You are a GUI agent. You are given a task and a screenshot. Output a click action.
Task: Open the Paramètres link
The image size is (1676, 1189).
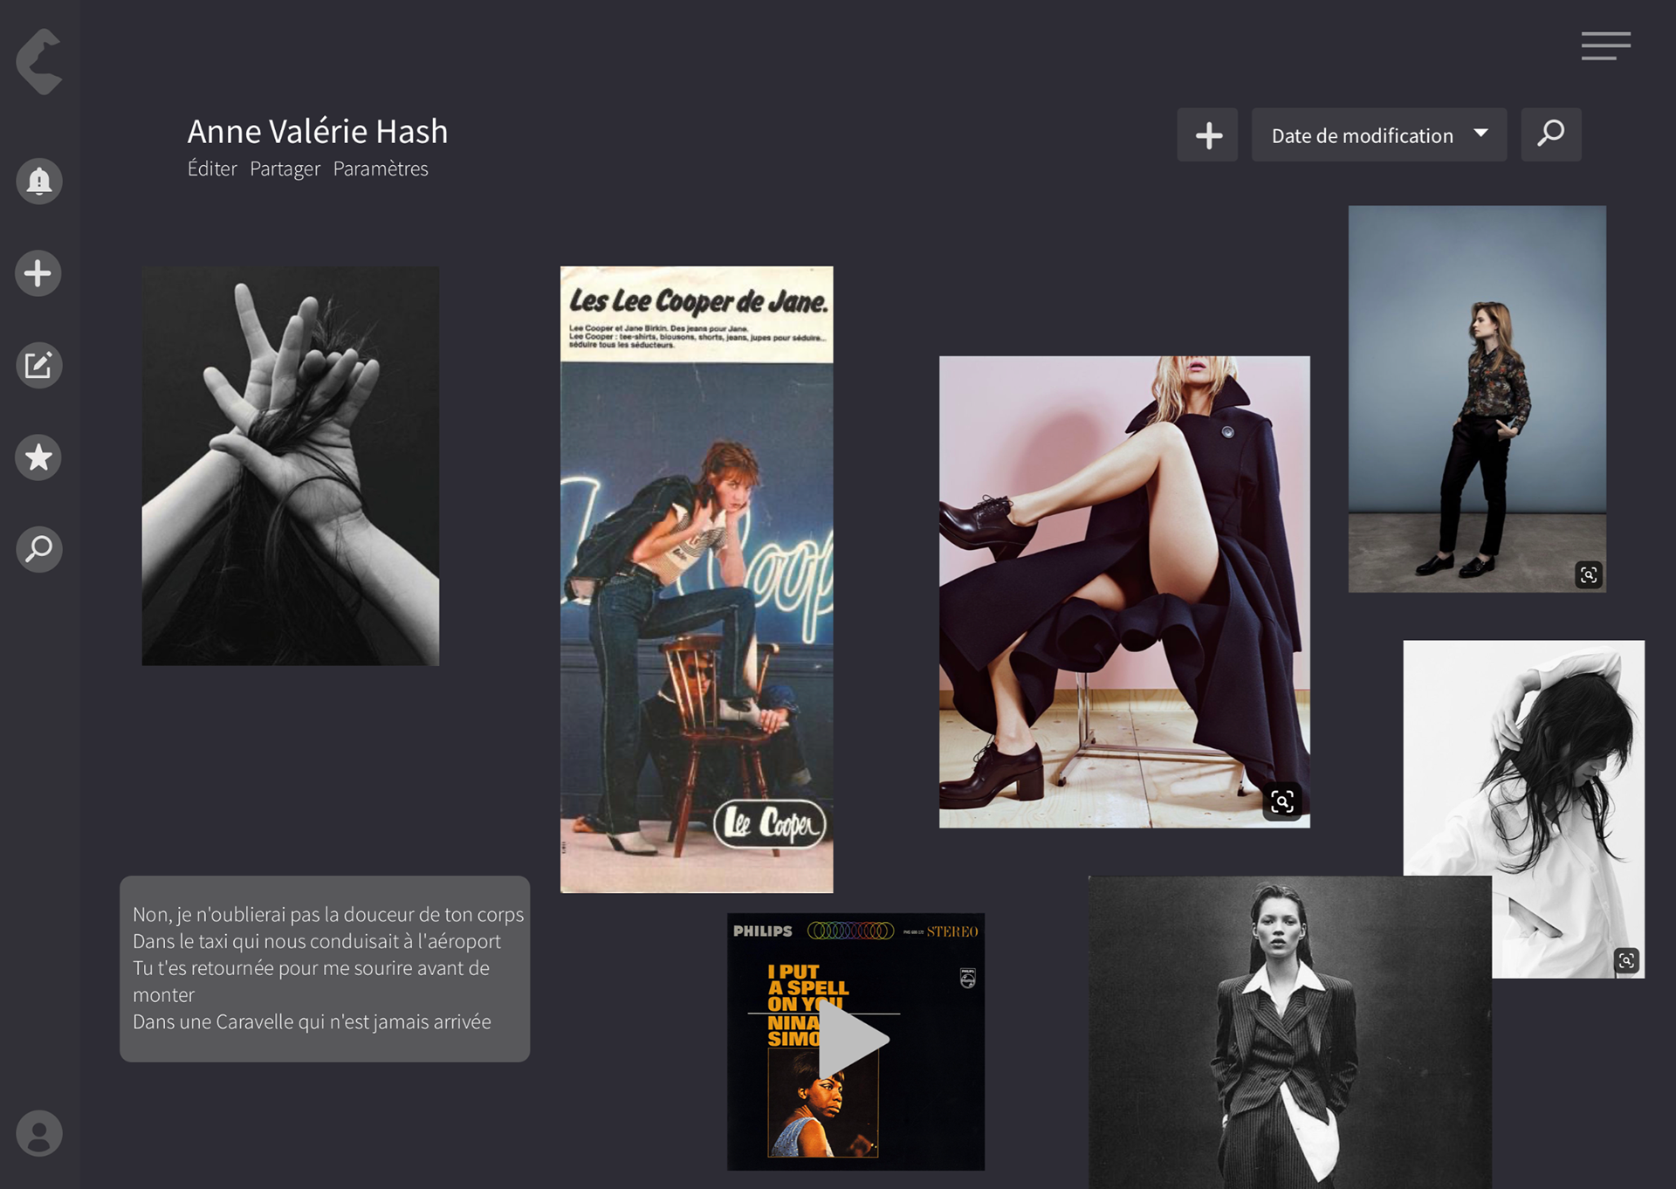pos(381,168)
